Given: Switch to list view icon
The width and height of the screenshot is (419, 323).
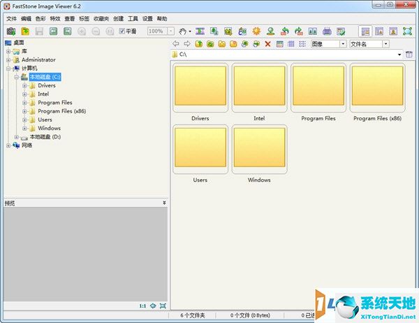Looking at the screenshot, I should coord(302,44).
